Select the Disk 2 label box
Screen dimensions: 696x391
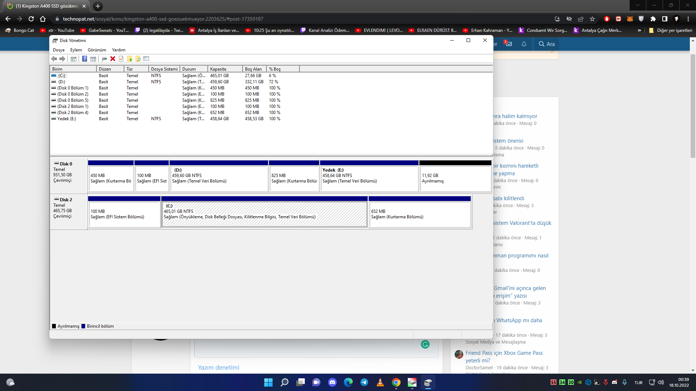click(x=69, y=211)
